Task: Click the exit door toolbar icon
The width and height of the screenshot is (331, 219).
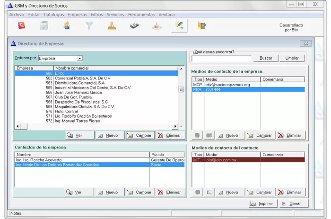Action: click(x=202, y=26)
